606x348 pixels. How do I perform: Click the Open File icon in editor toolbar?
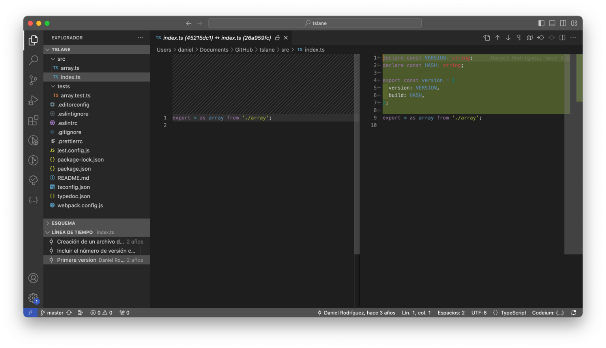click(486, 37)
